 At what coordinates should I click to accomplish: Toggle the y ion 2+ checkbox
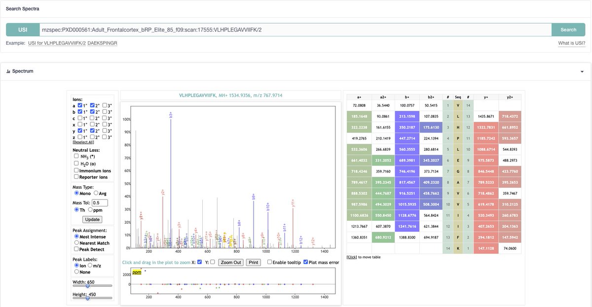(x=92, y=131)
